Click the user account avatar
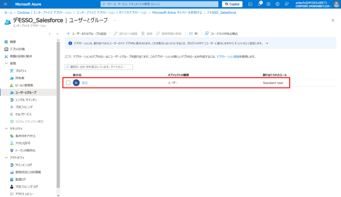 pos(336,4)
